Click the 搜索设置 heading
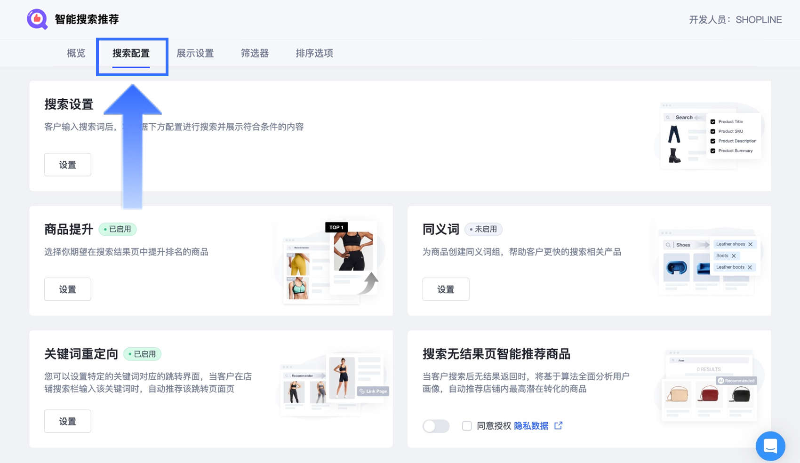 (x=69, y=104)
